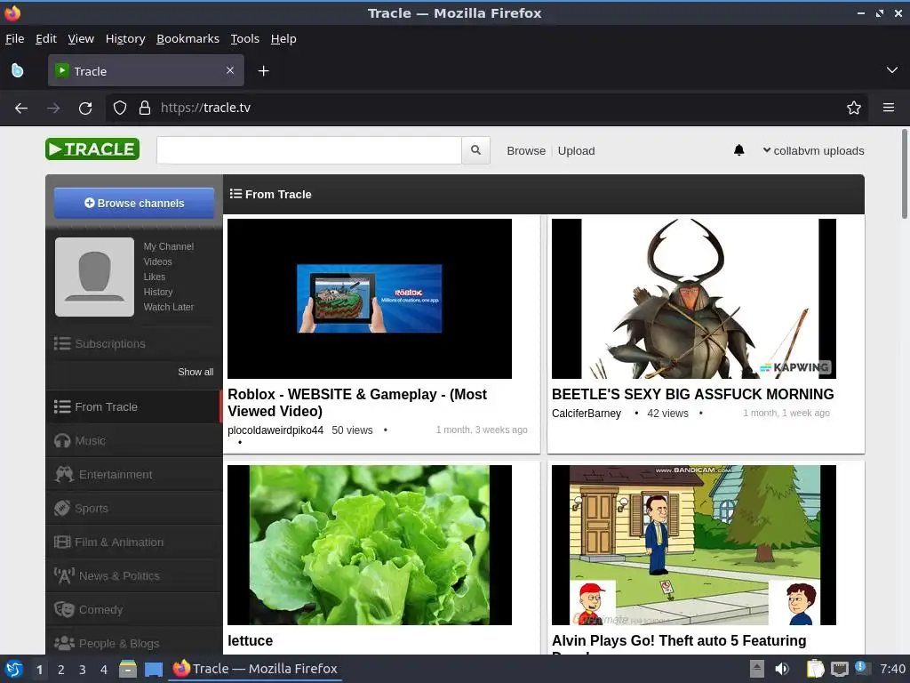The height and width of the screenshot is (683, 910).
Task: Open the Help menu
Action: click(x=283, y=39)
